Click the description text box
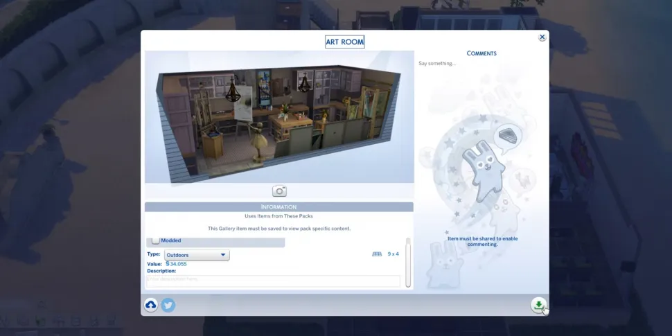 click(x=273, y=281)
